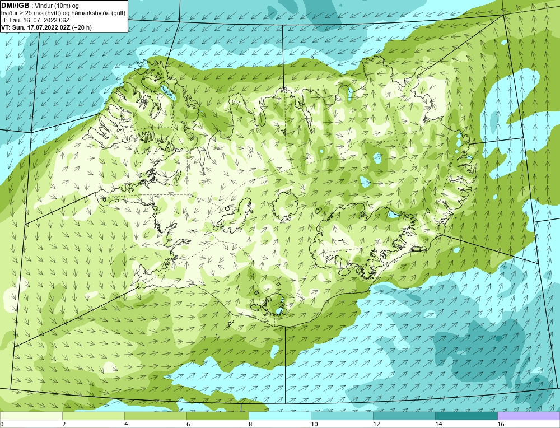Click the 12–14 m/s teal legend swatch
The width and height of the screenshot is (560, 428).
[404, 416]
